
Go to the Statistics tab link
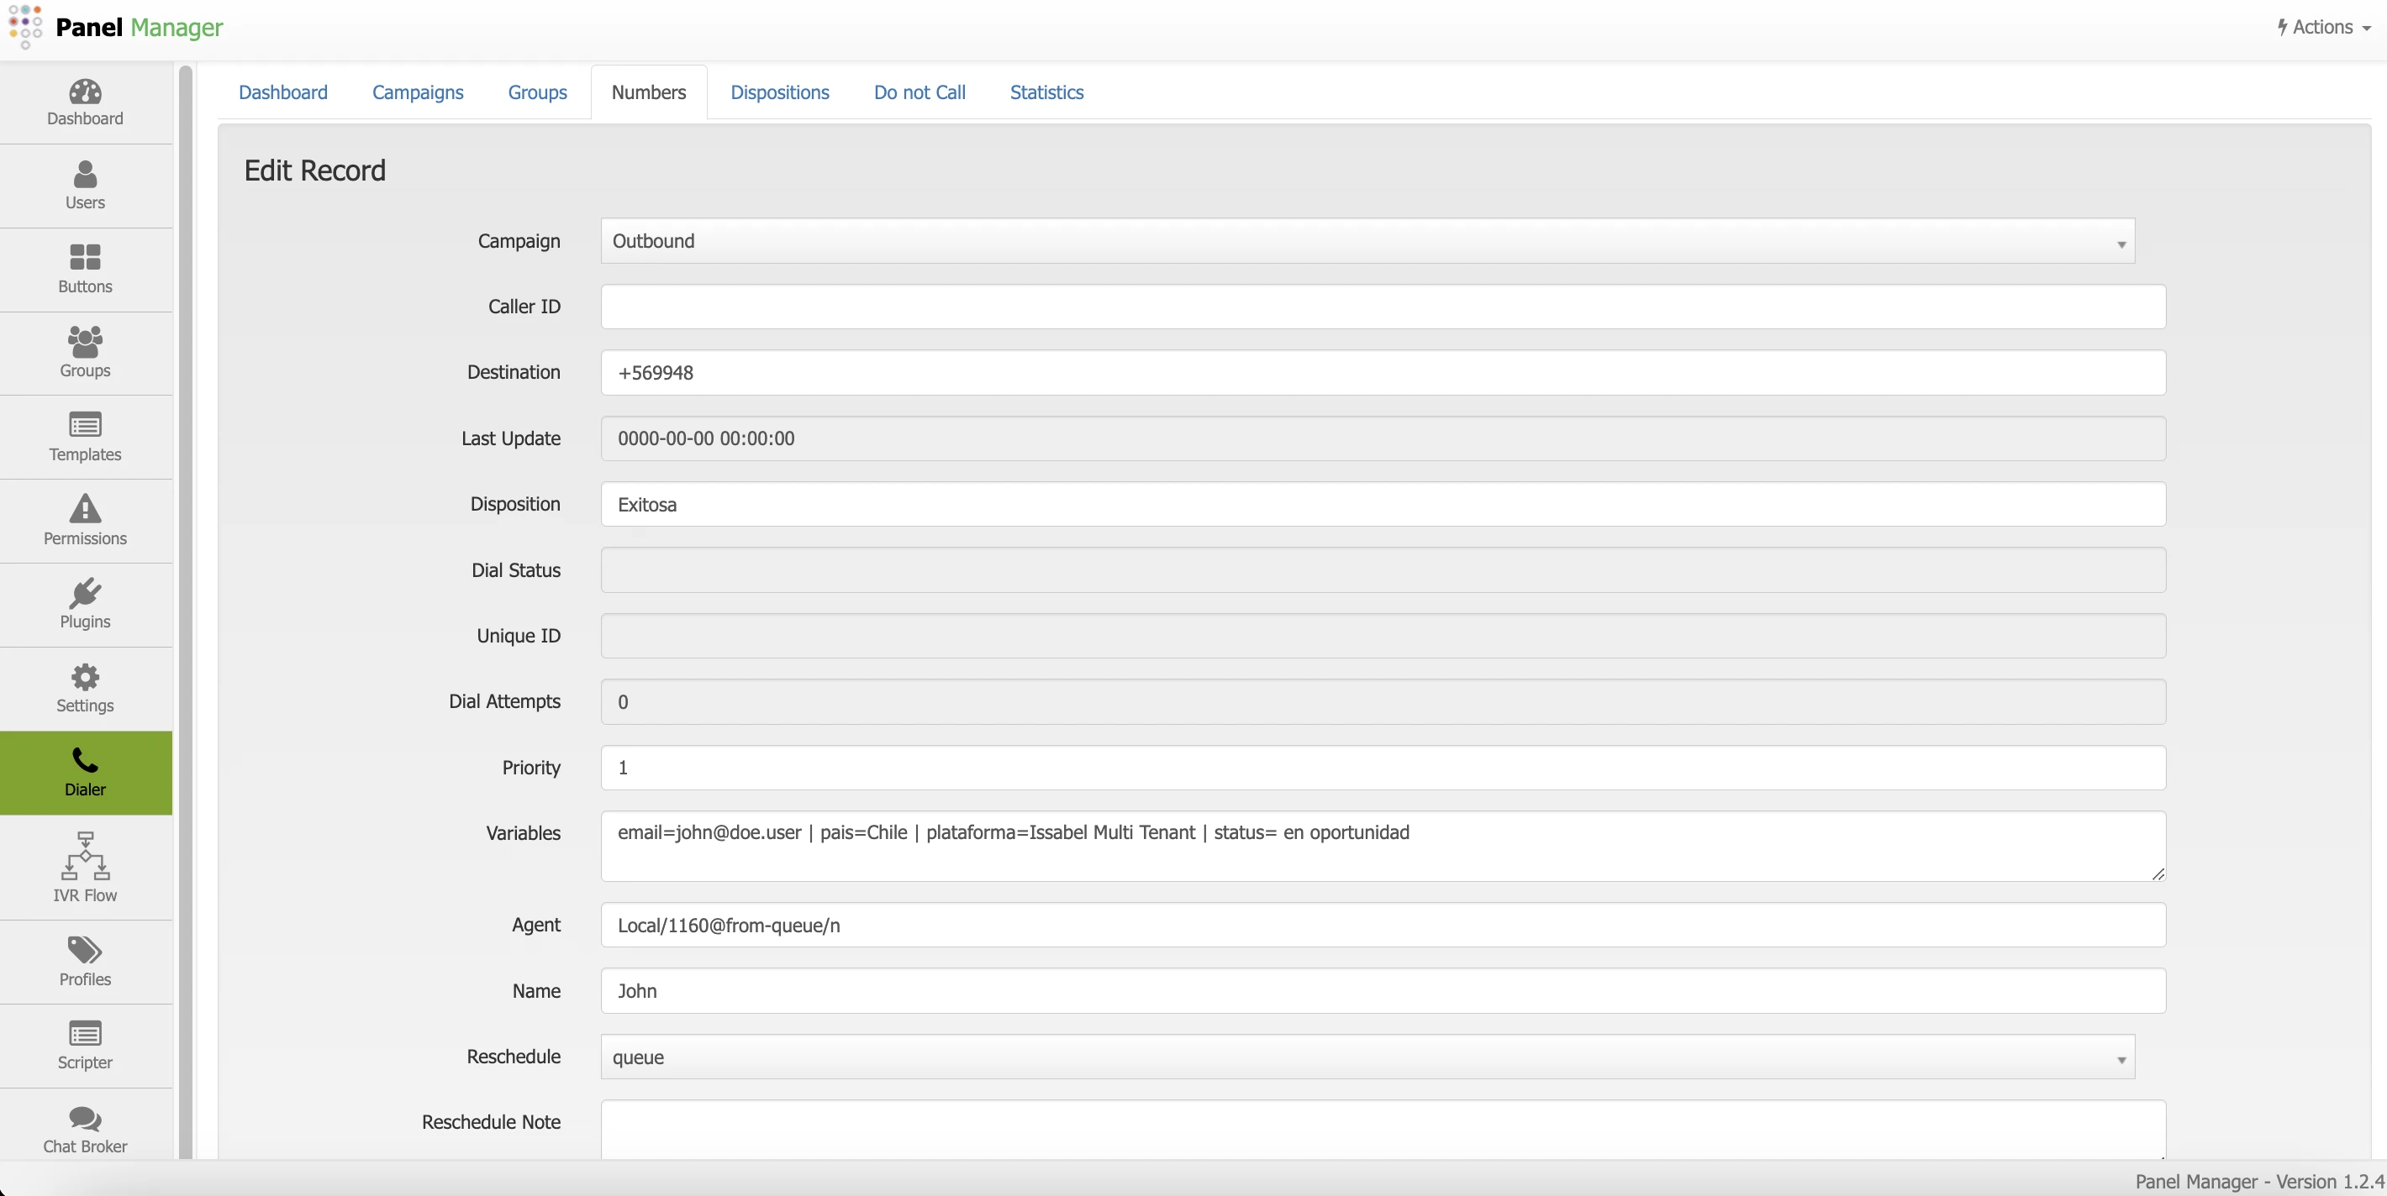(x=1046, y=92)
